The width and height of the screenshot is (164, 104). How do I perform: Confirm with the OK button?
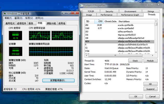(136, 97)
